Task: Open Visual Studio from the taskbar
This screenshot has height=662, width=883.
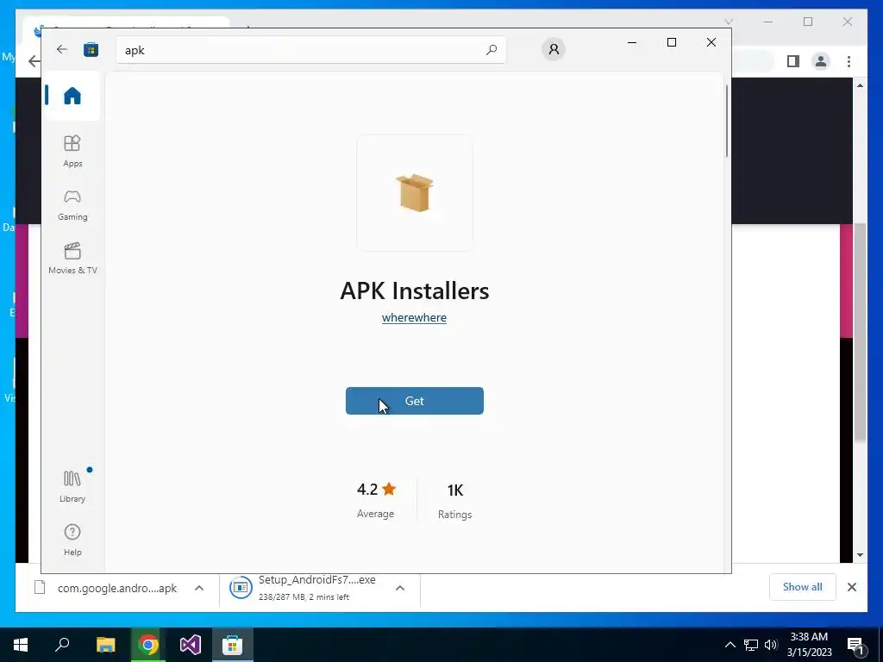Action: (x=191, y=645)
